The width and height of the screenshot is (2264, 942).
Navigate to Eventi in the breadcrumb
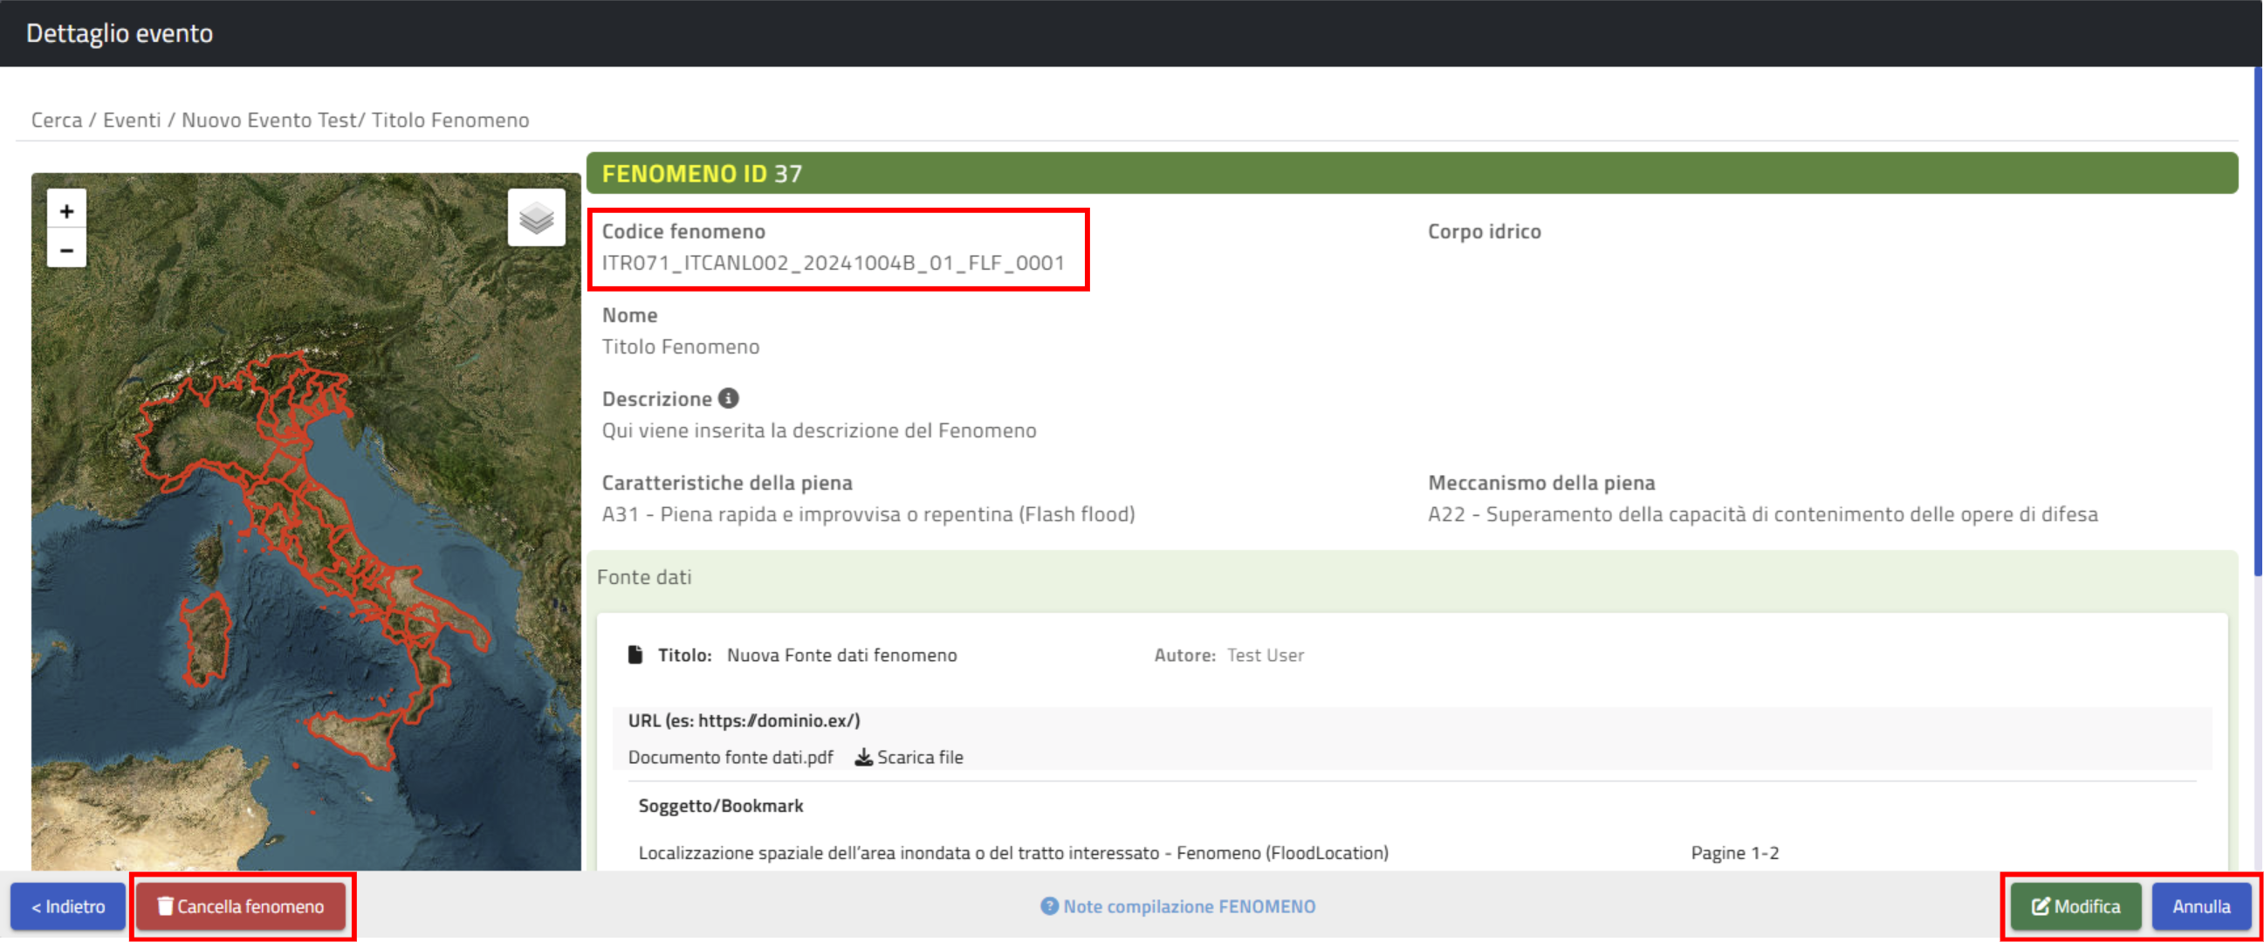pos(132,120)
